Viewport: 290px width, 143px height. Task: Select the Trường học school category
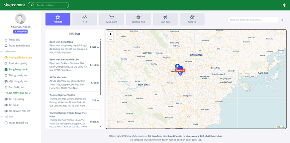tap(138, 19)
